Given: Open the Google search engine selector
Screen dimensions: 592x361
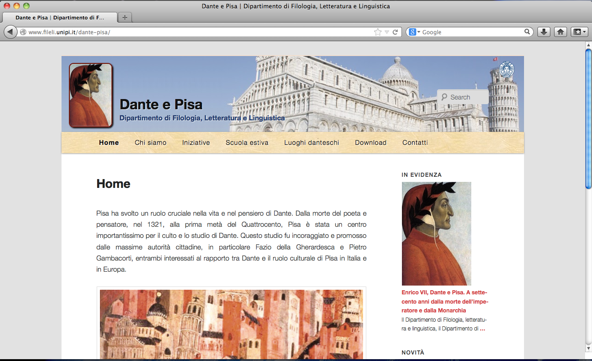Looking at the screenshot, I should coord(414,32).
